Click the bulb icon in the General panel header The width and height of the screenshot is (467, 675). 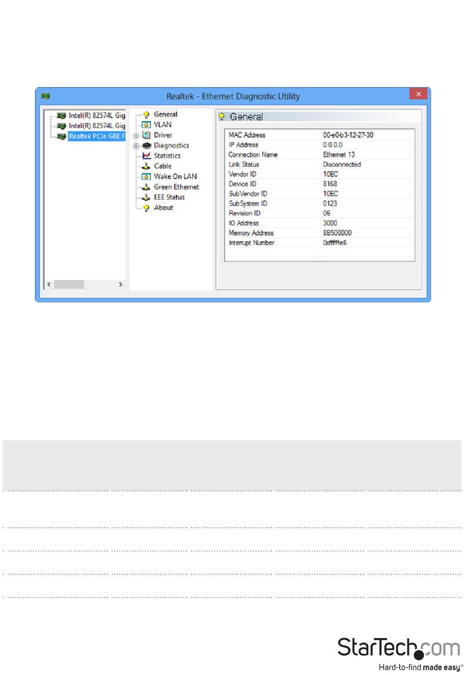pyautogui.click(x=222, y=117)
